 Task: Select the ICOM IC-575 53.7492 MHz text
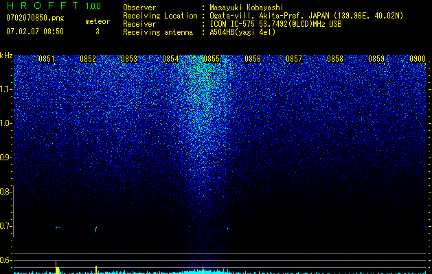pos(275,24)
